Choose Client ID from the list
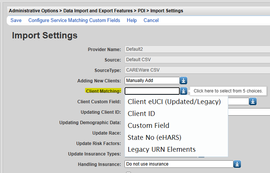270x173 pixels. (x=141, y=113)
